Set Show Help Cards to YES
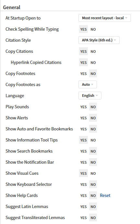 (x=83, y=196)
